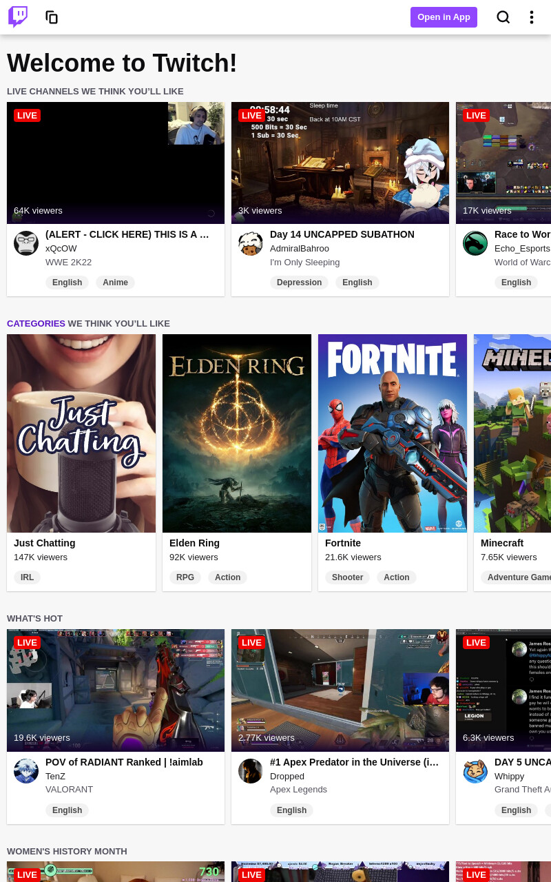The image size is (551, 882).
Task: Click stream title (ALERT - CLICK HERE) THIS IS A
Action: coord(127,234)
